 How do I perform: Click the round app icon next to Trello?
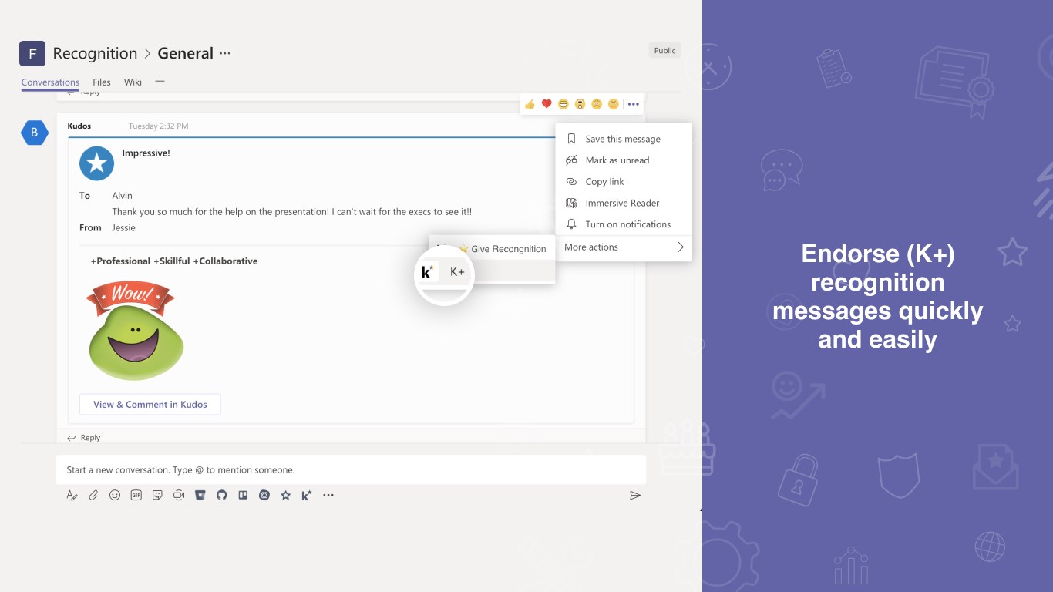(x=264, y=496)
